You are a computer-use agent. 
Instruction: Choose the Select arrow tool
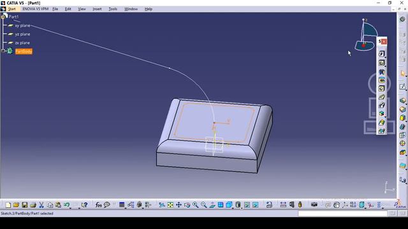(403, 74)
